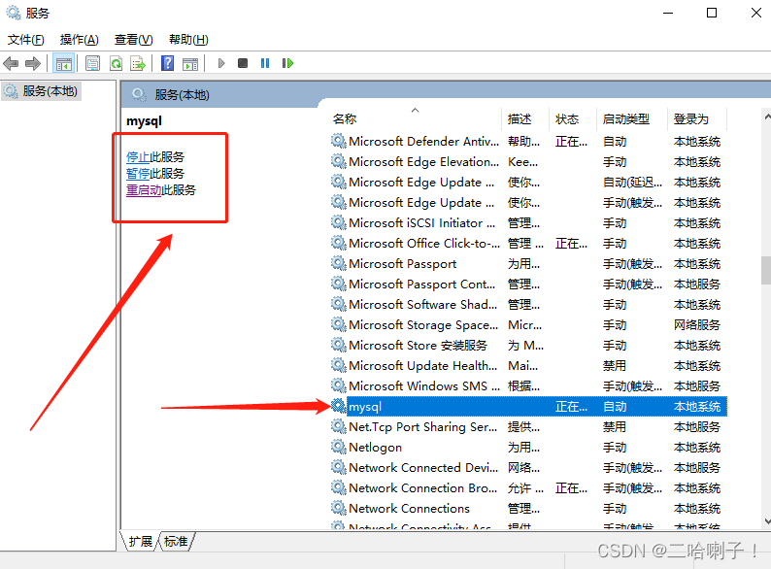Image resolution: width=771 pixels, height=569 pixels.
Task: Click gear icon of Microsoft Defender Antiv... row
Action: (x=338, y=141)
